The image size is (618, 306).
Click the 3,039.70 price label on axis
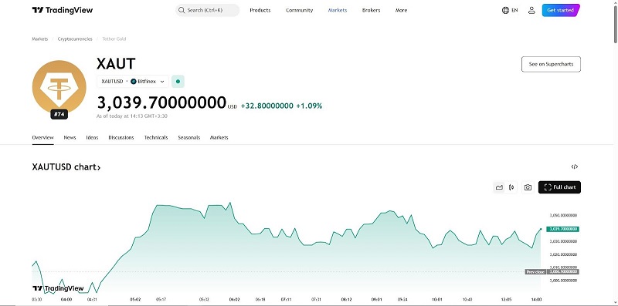(x=562, y=229)
